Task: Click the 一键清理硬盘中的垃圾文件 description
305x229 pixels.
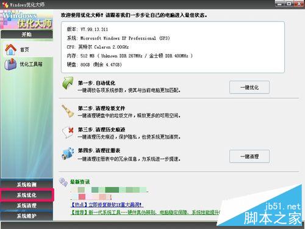Action: 129,115
